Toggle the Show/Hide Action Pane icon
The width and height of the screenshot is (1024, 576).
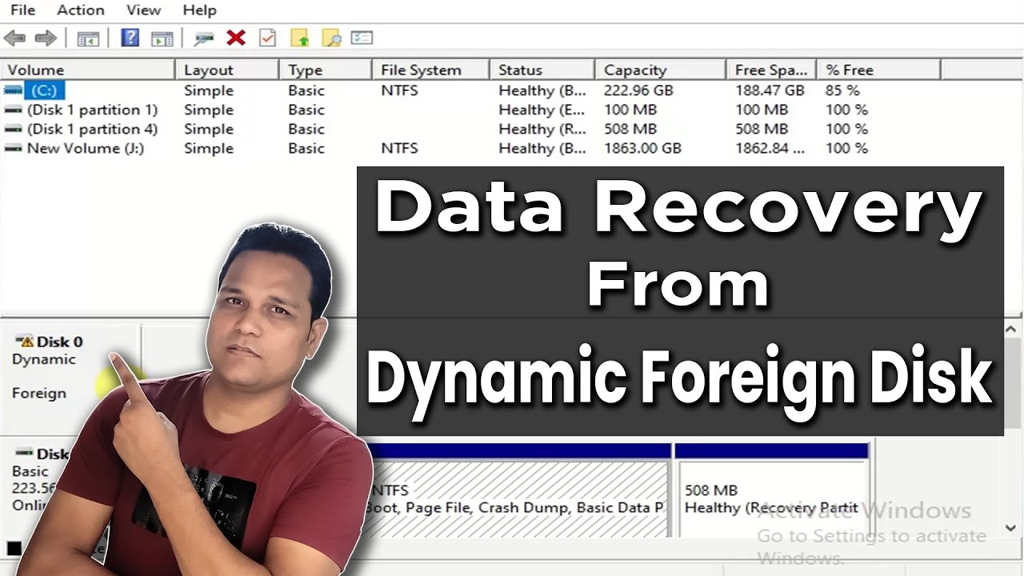coord(162,38)
